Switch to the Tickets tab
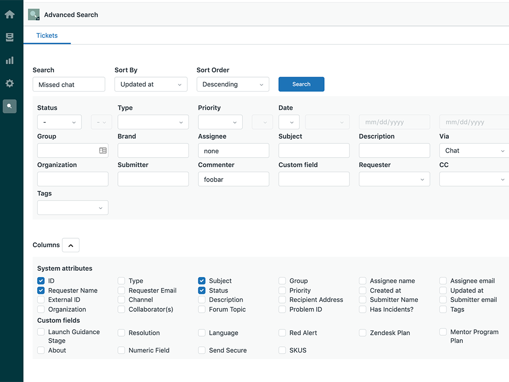Screen dimensions: 509x382 [x=47, y=36]
